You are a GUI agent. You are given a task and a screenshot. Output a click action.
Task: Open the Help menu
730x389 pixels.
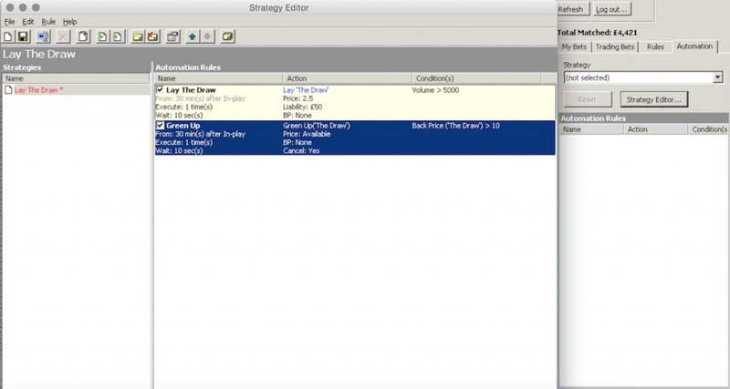coord(70,22)
